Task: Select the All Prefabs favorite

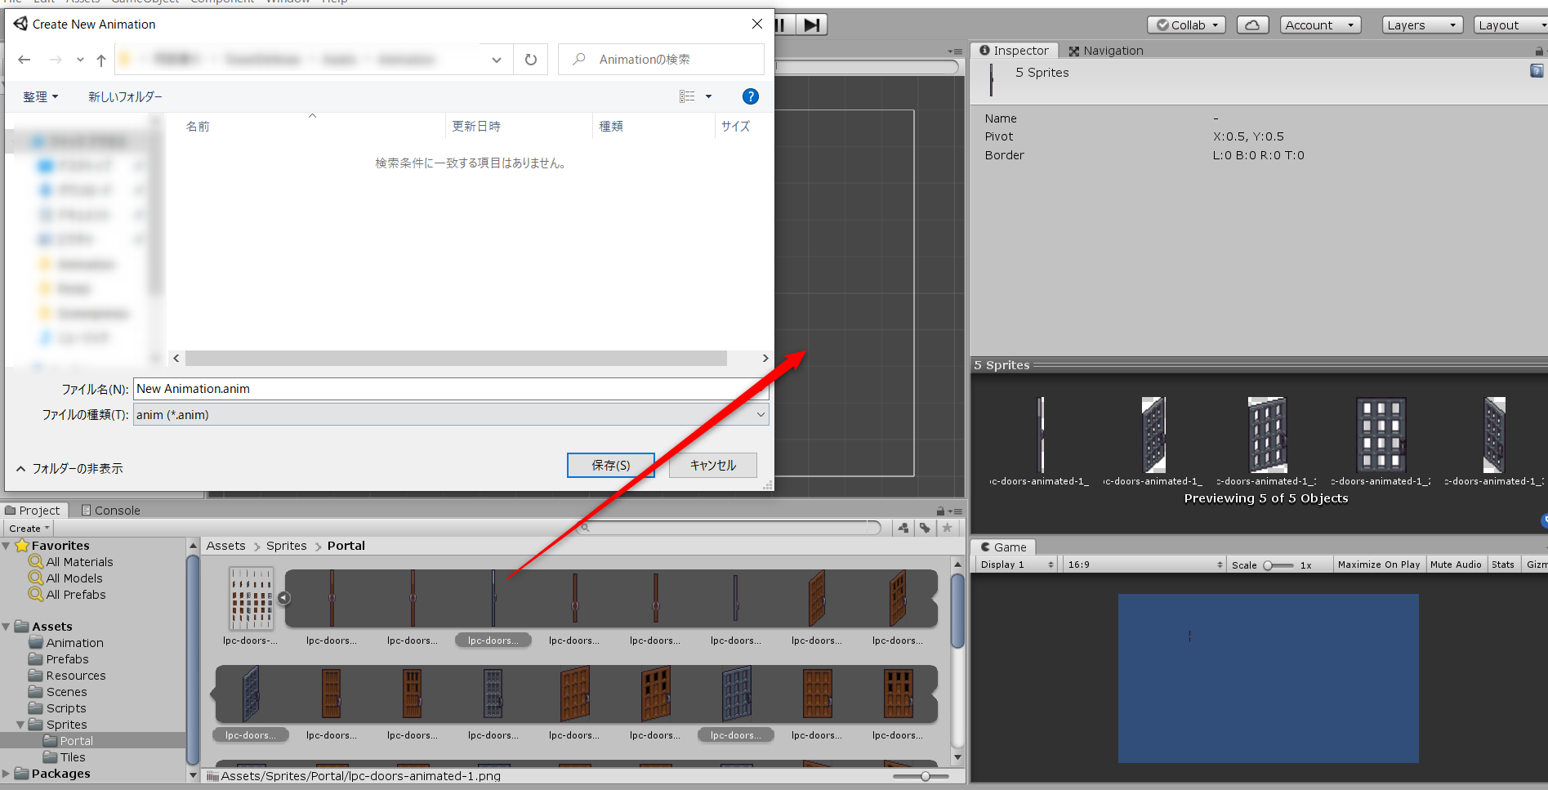Action: [76, 594]
